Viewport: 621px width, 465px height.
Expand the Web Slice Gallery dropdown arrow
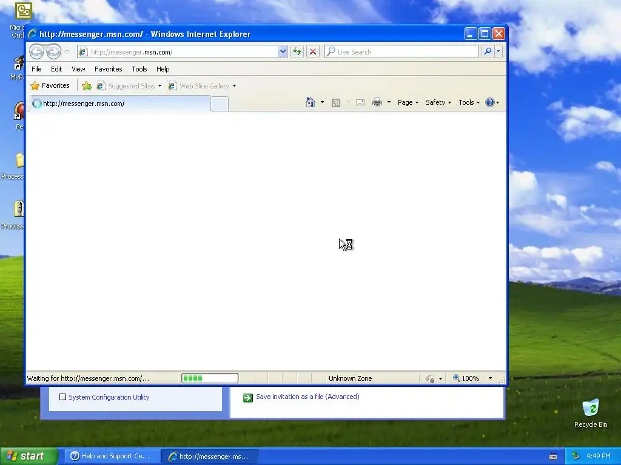(x=234, y=86)
